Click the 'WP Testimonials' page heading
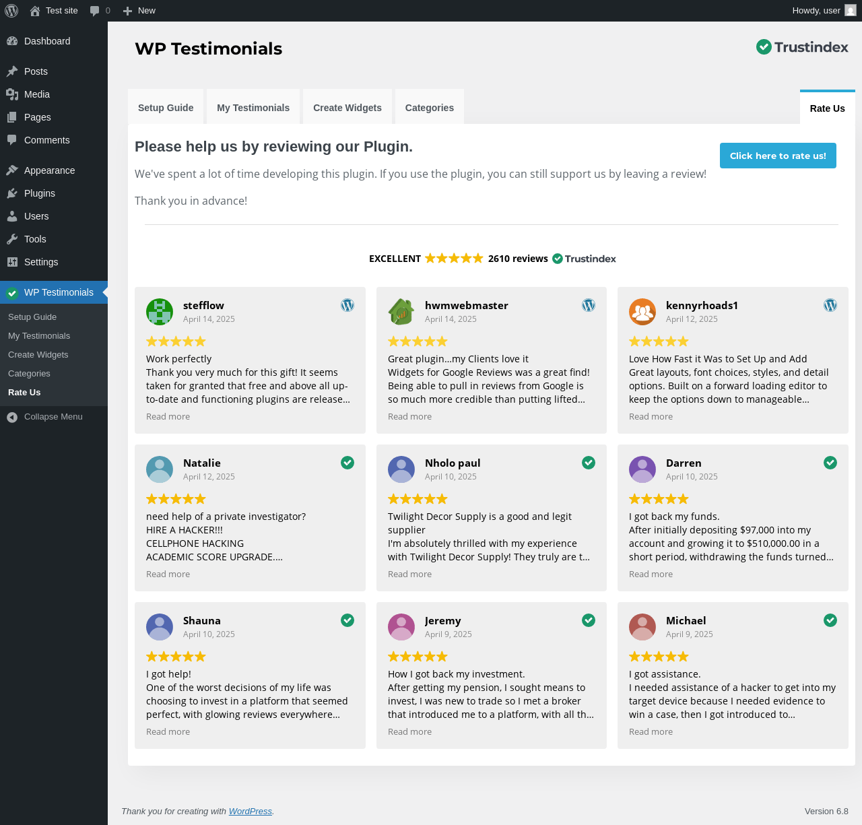Image resolution: width=862 pixels, height=825 pixels. click(x=209, y=48)
